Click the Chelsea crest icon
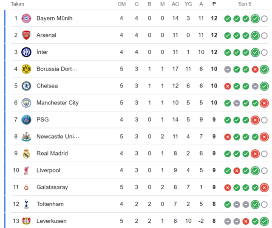Image resolution: width=272 pixels, height=228 pixels. pos(26,86)
